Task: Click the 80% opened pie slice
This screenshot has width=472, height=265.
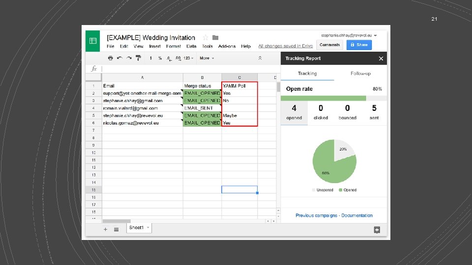Action: coord(328,168)
